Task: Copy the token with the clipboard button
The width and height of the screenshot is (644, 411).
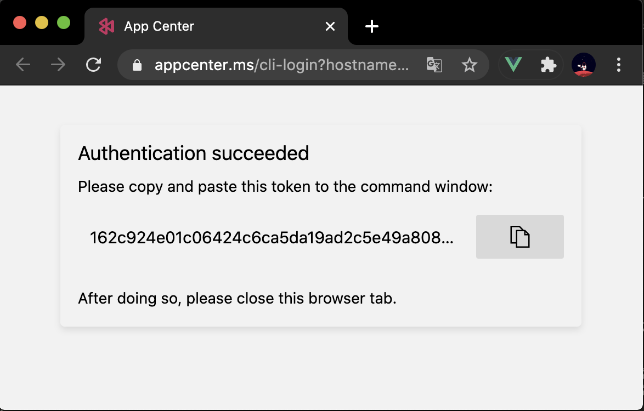Action: tap(519, 237)
